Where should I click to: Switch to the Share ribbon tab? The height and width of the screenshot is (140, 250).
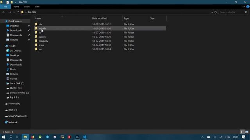(27, 7)
